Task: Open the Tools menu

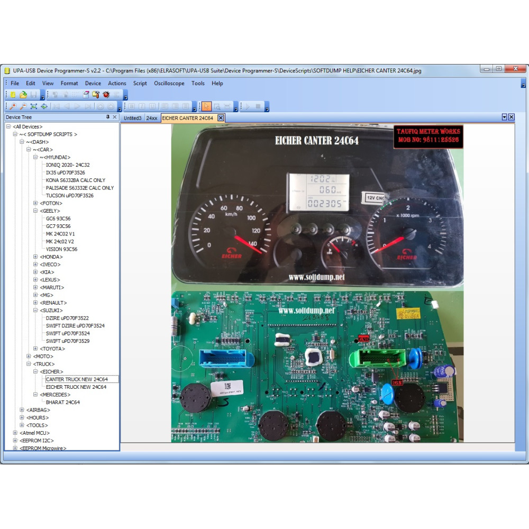Action: (198, 84)
